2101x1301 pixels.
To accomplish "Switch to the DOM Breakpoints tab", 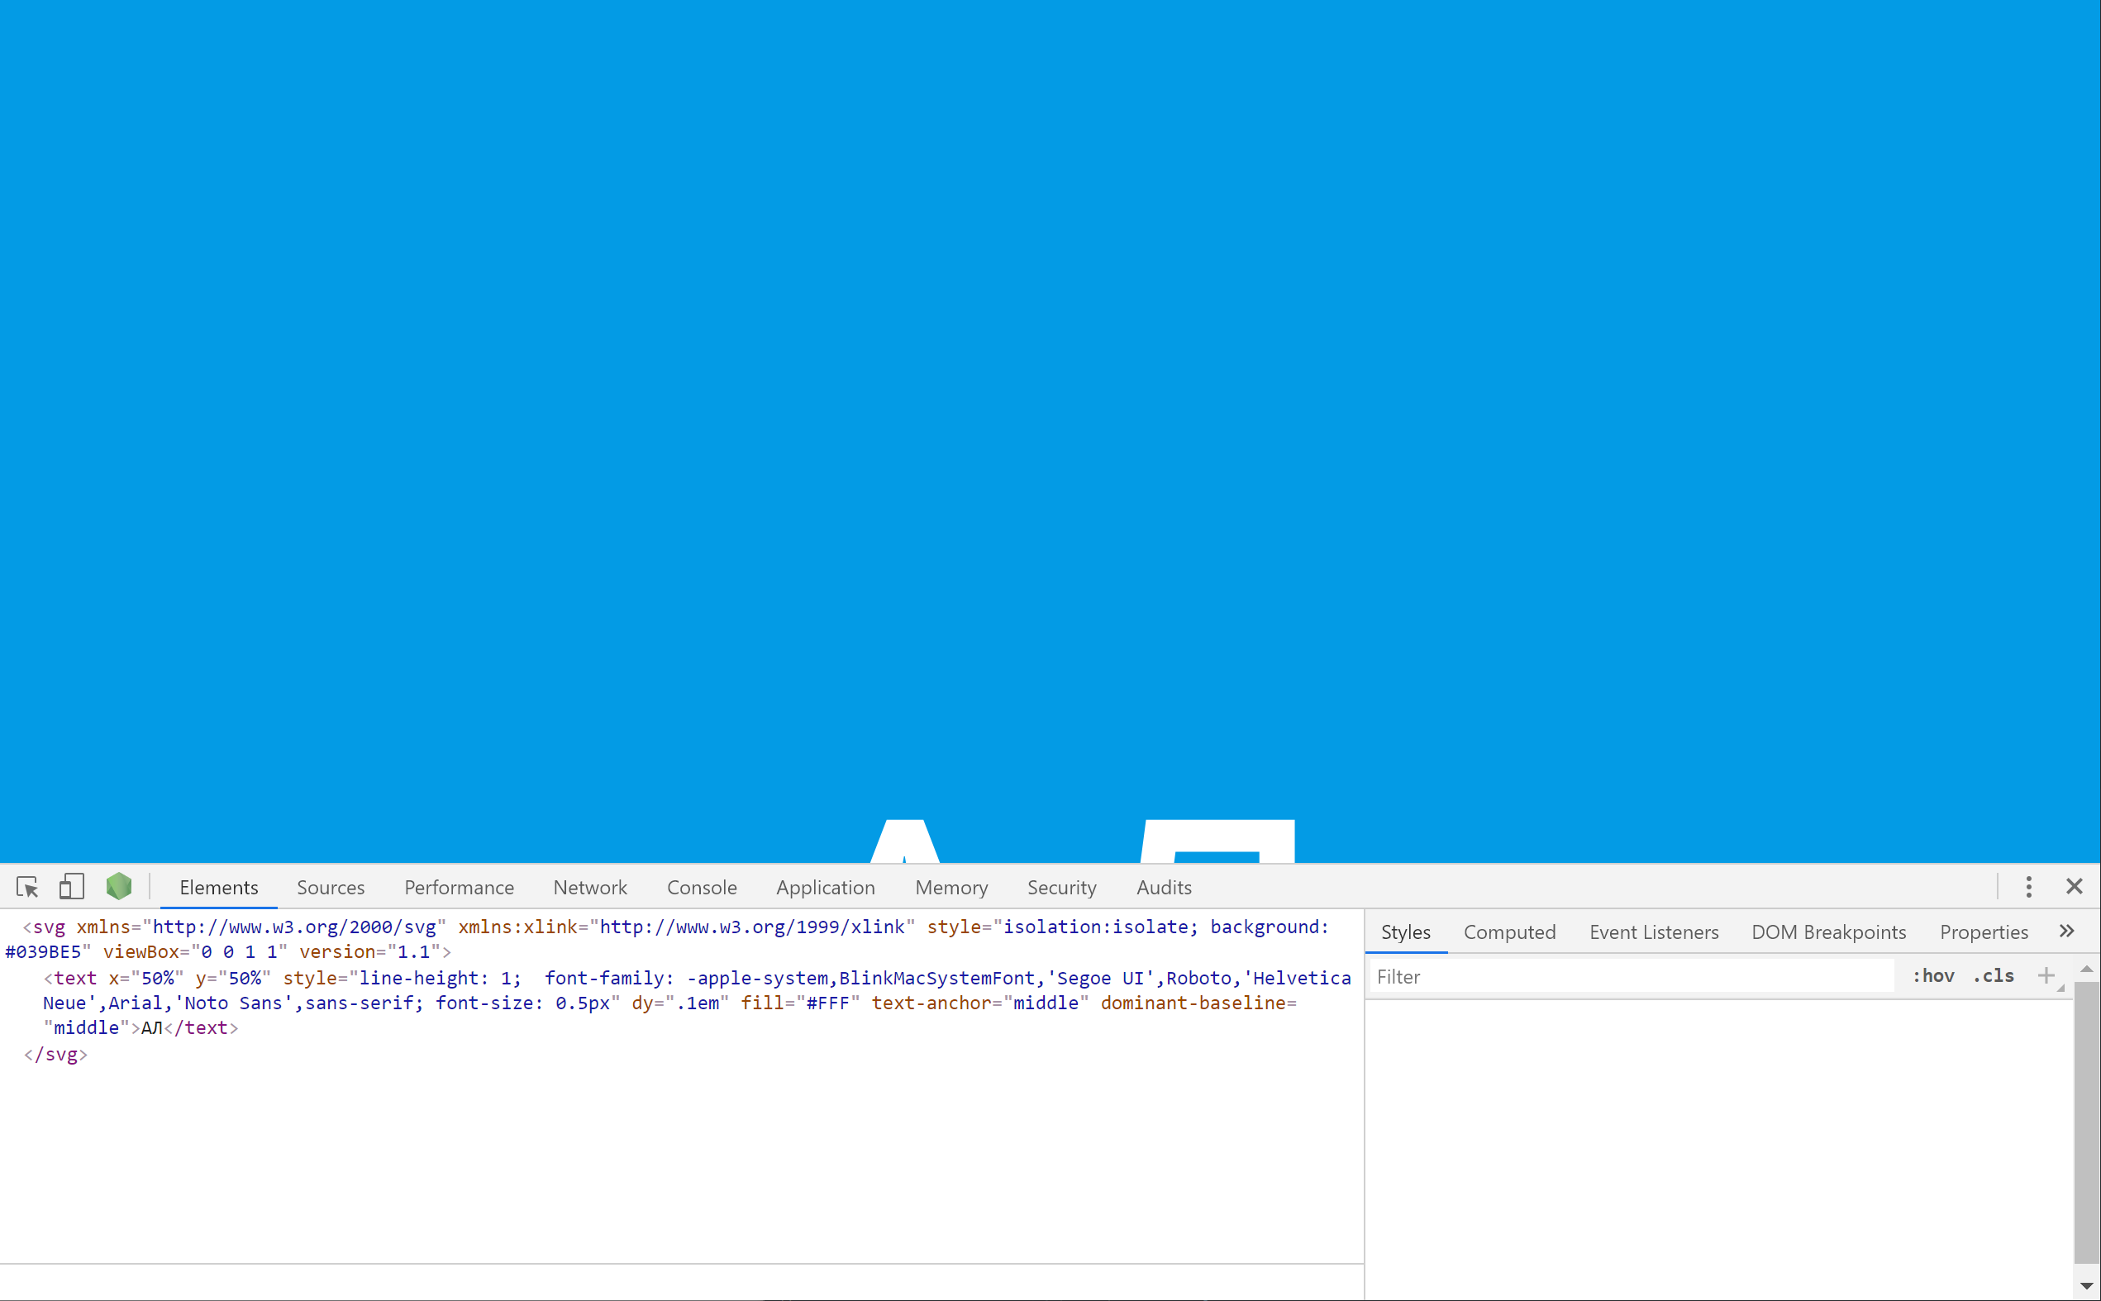I will pyautogui.click(x=1828, y=932).
